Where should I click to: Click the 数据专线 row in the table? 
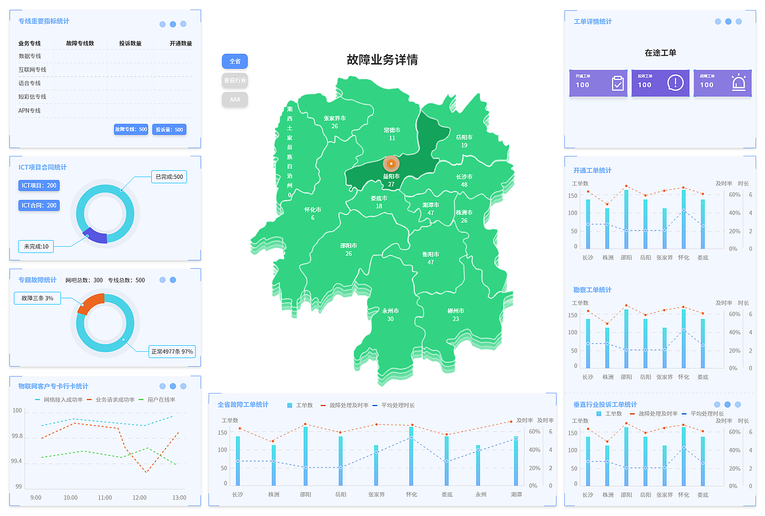[30, 56]
